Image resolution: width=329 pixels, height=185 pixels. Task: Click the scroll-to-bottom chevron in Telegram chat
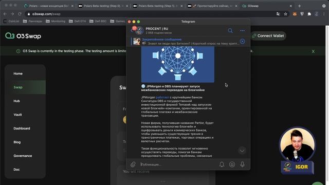click(242, 151)
